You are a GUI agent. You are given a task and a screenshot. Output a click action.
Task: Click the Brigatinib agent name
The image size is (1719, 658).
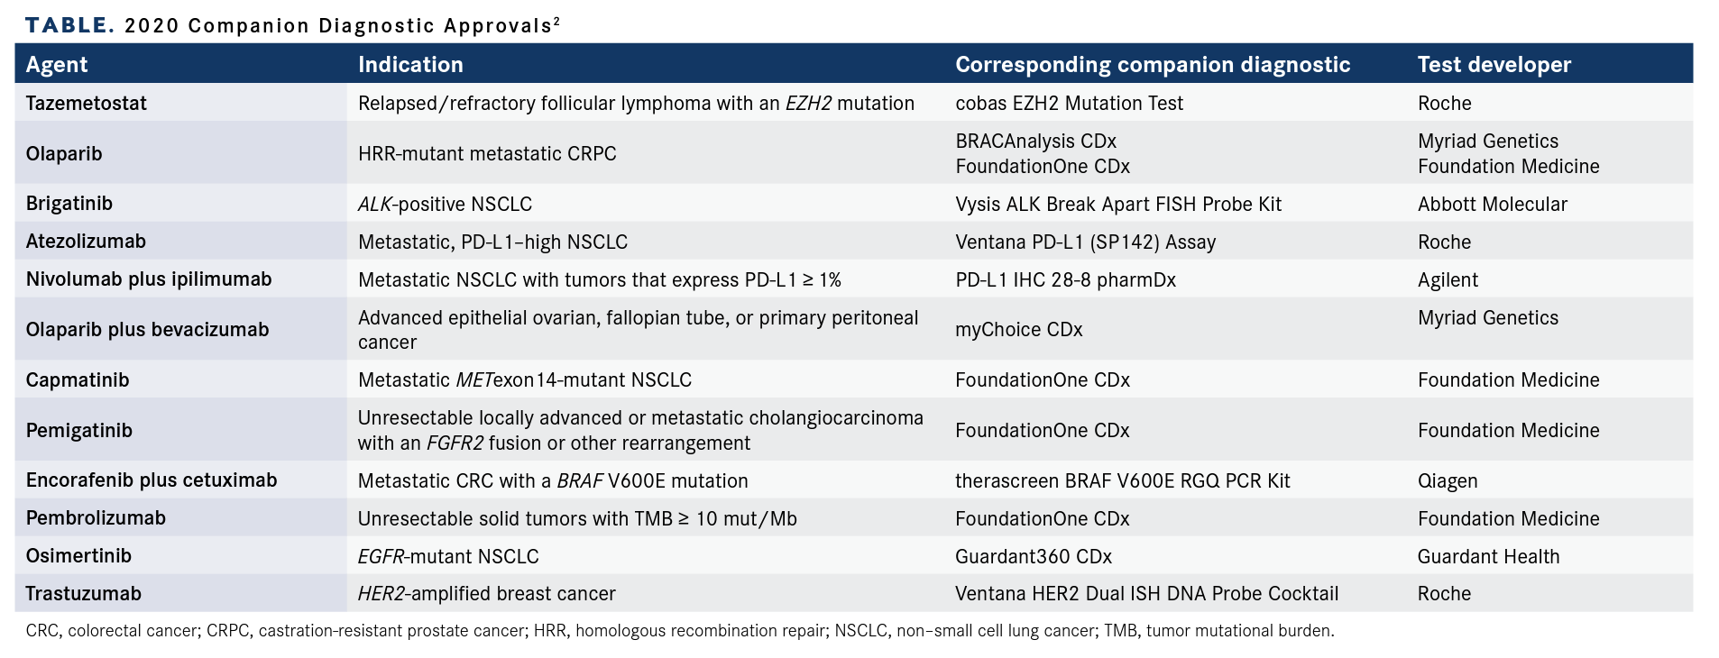point(69,204)
